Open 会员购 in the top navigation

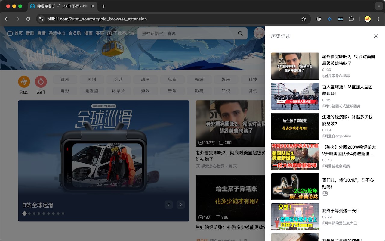(75, 33)
